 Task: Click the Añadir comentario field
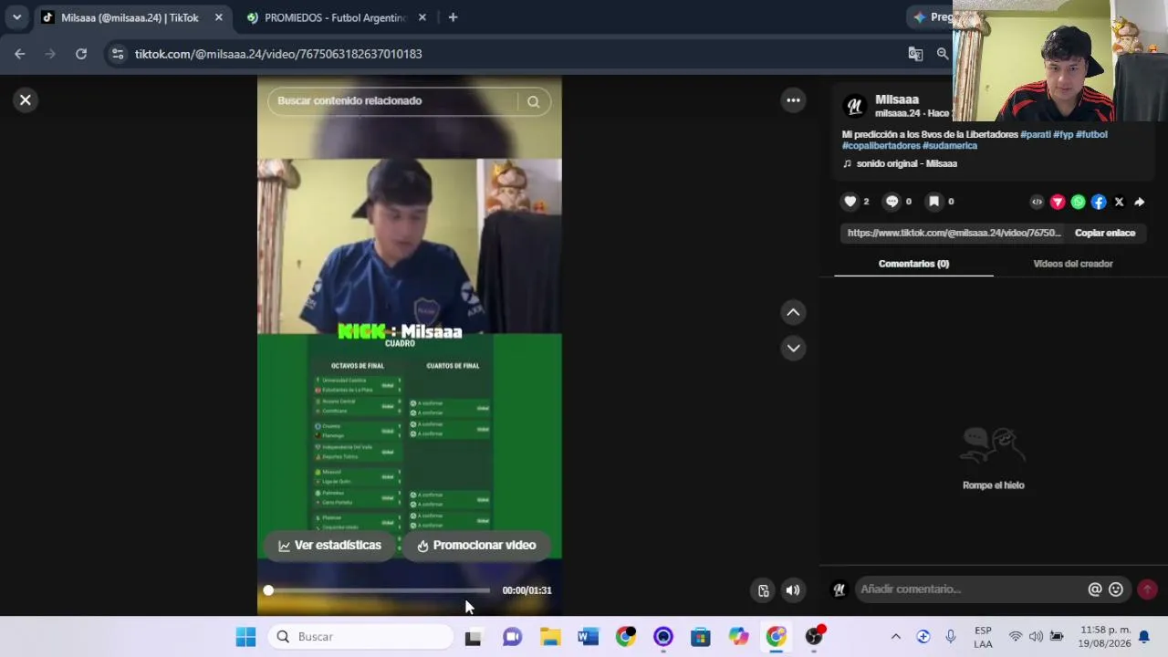(967, 589)
